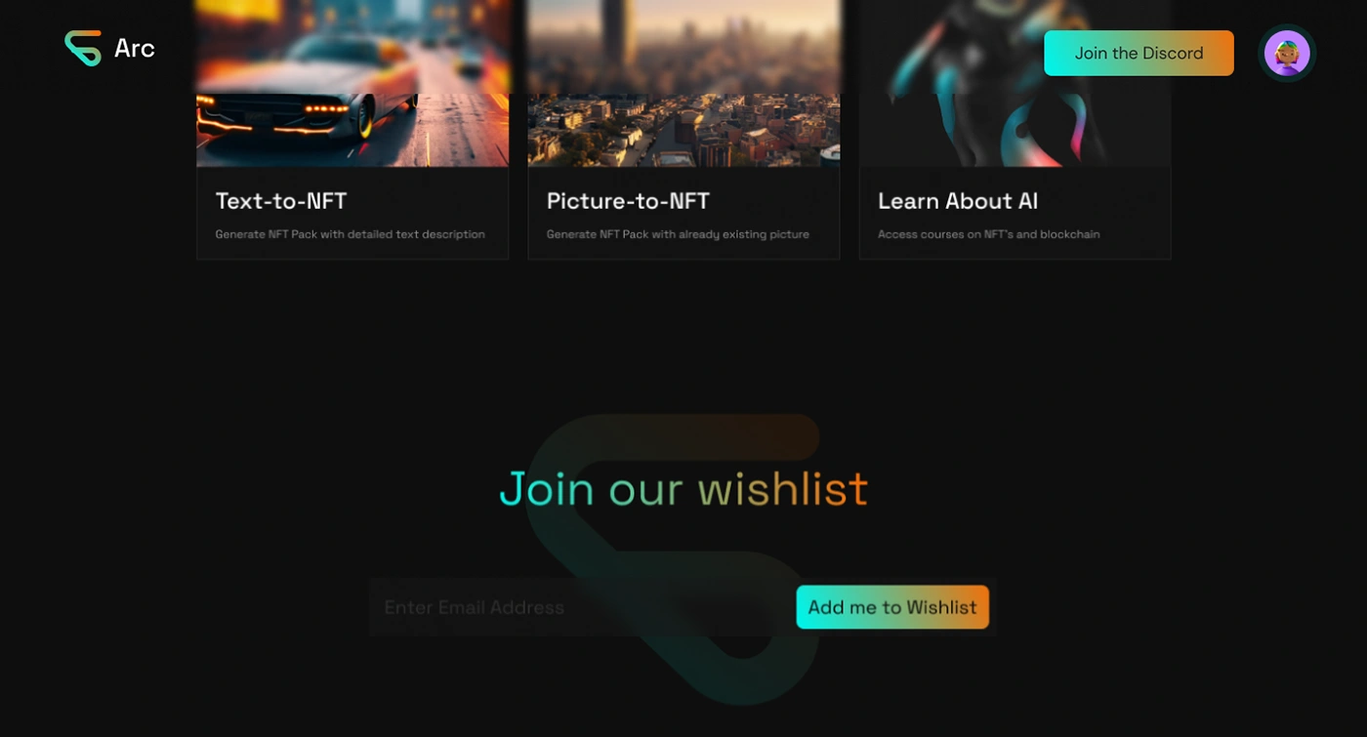The width and height of the screenshot is (1367, 737).
Task: Click the word "Join" in the wishlist heading
Action: (546, 488)
